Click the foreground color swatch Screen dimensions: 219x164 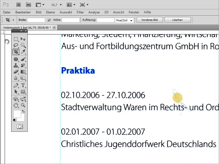[17, 114]
